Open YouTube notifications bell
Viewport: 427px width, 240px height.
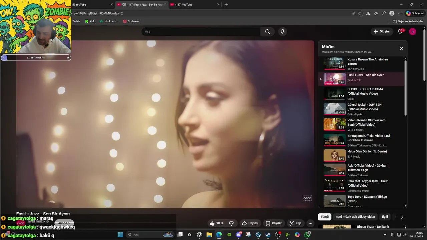pyautogui.click(x=400, y=32)
